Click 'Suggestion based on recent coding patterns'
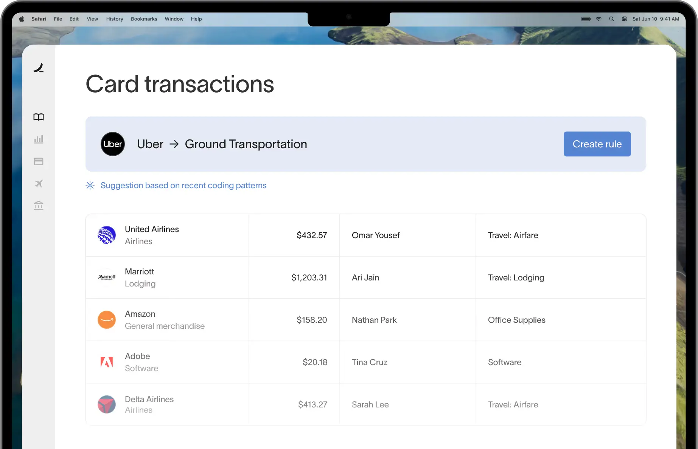The width and height of the screenshot is (698, 449). (x=183, y=185)
